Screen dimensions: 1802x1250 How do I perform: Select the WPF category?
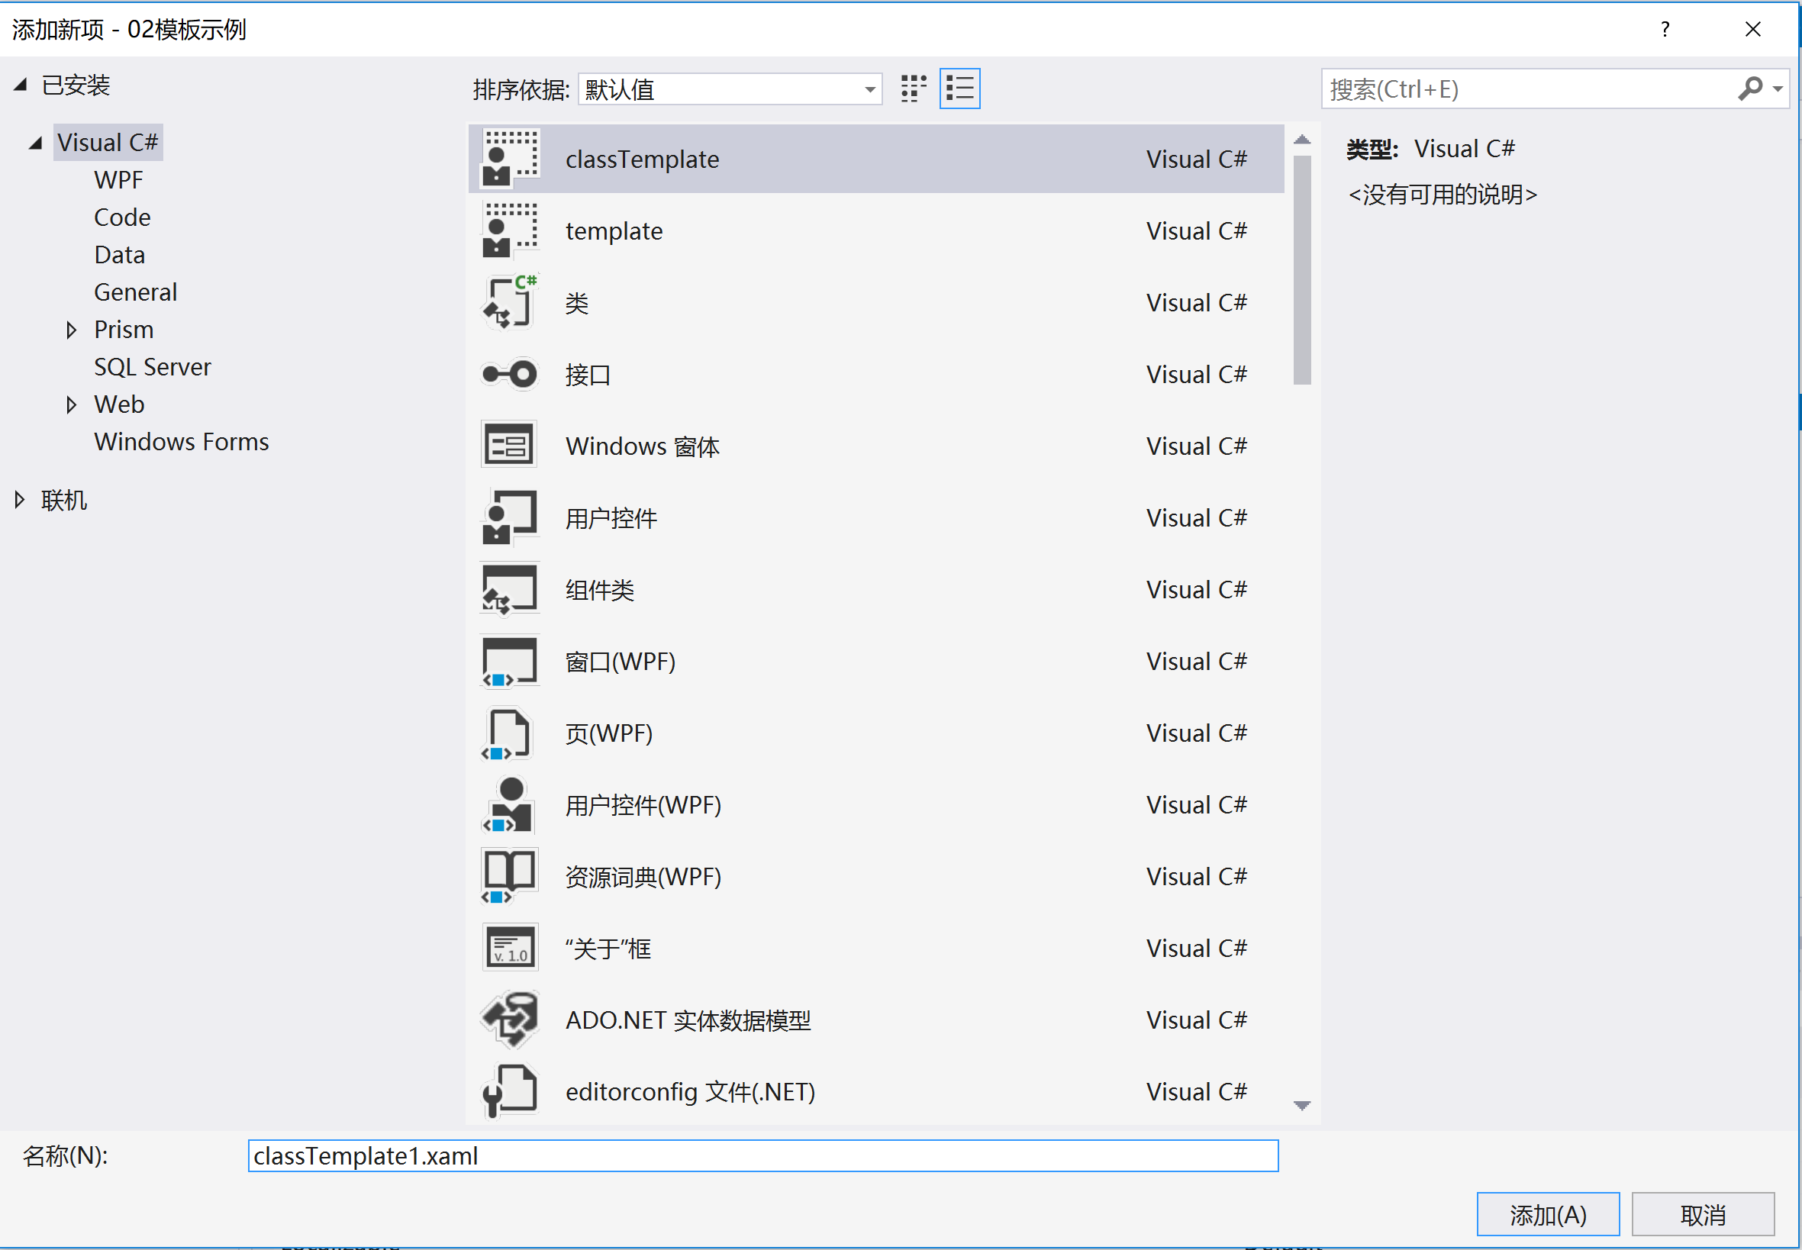[x=118, y=180]
